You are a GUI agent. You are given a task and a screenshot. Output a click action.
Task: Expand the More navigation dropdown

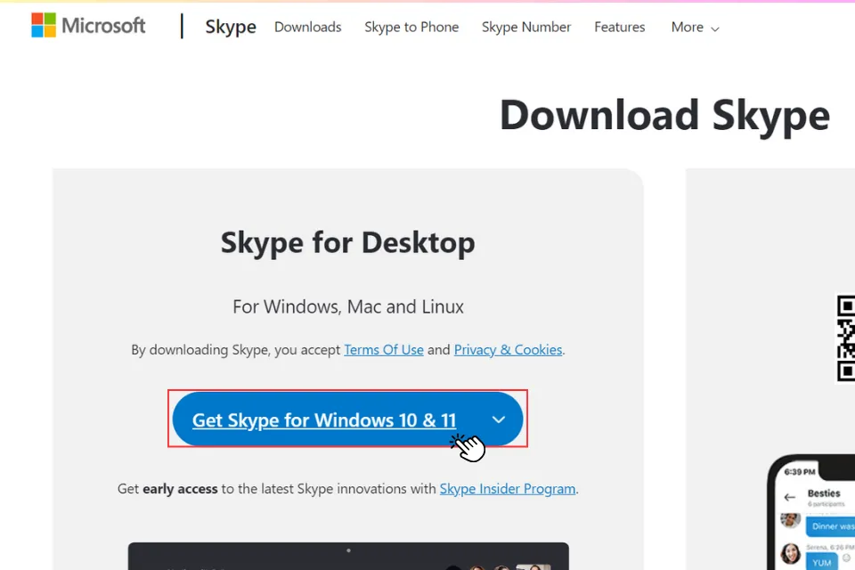(x=695, y=28)
